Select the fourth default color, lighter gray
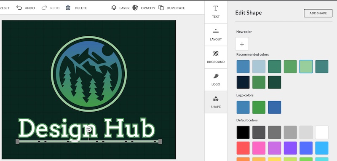 tap(290, 132)
